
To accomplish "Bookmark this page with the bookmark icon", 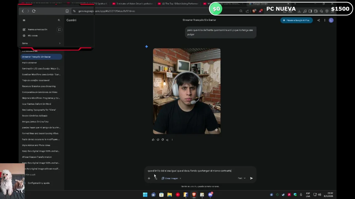I will [x=67, y=11].
